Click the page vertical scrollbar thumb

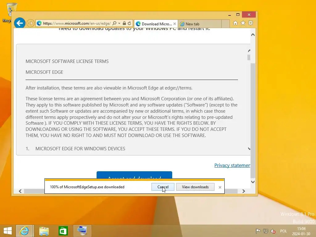[253, 120]
